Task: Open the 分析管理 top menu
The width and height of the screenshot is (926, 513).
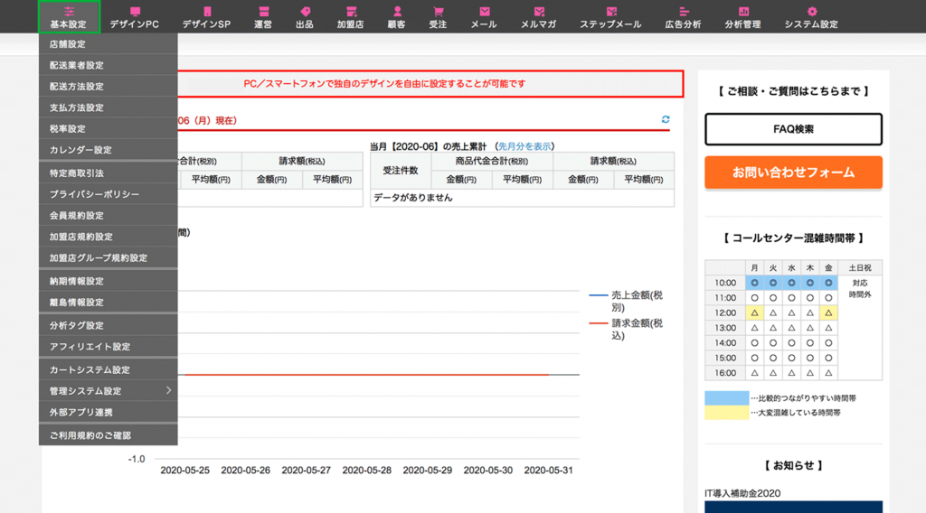Action: tap(743, 16)
